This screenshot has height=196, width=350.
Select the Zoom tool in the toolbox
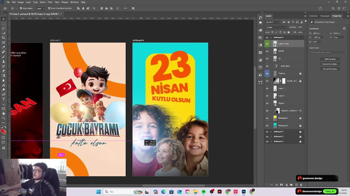tap(4, 118)
